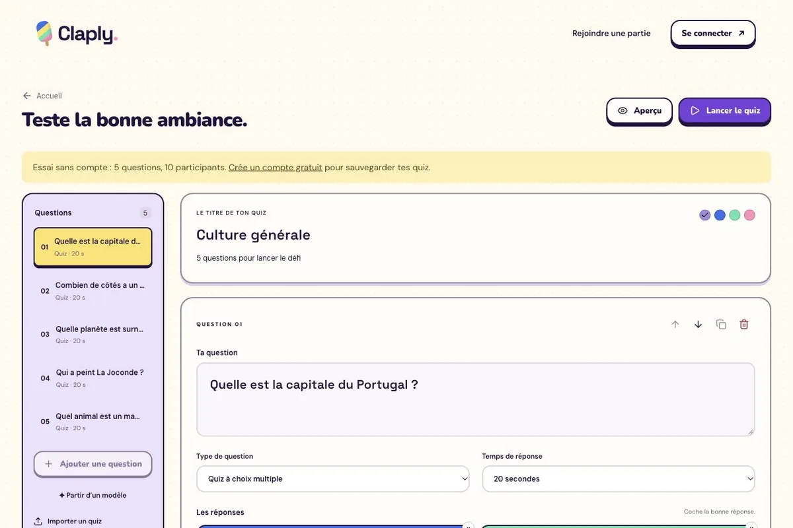This screenshot has width=793, height=528.
Task: Click Partir d'un modèle
Action: point(93,495)
